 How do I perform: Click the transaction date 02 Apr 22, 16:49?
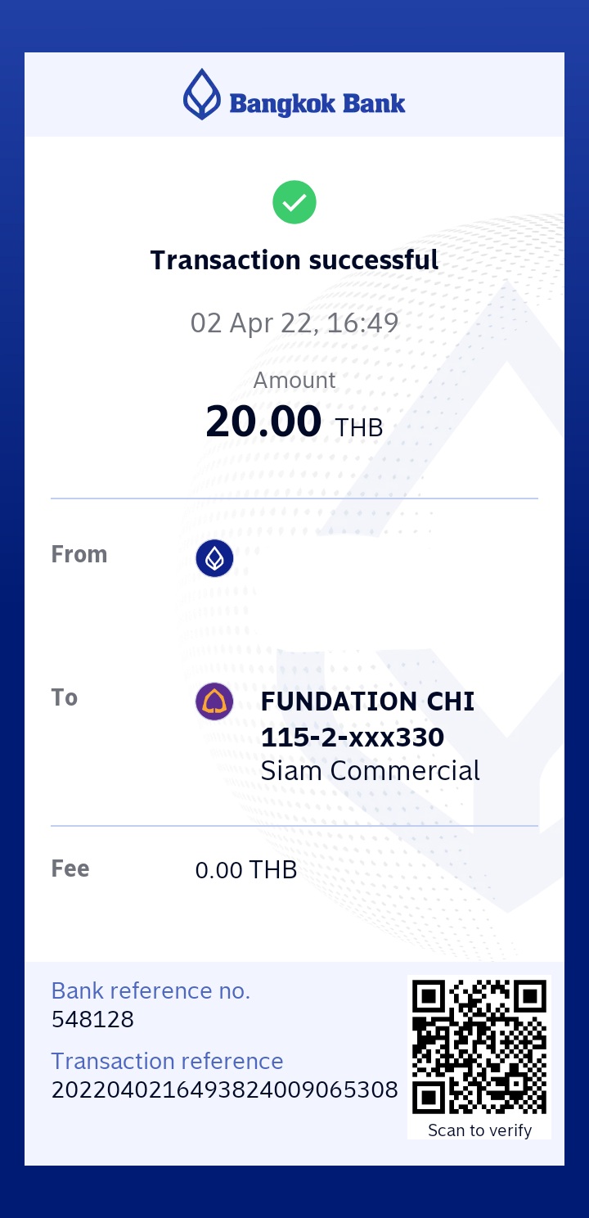294,323
